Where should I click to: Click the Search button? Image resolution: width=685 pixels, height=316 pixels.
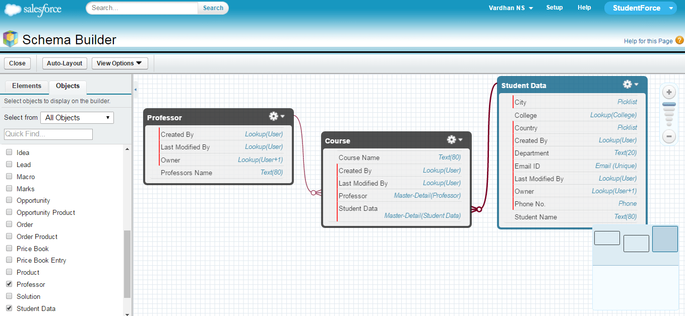(213, 8)
